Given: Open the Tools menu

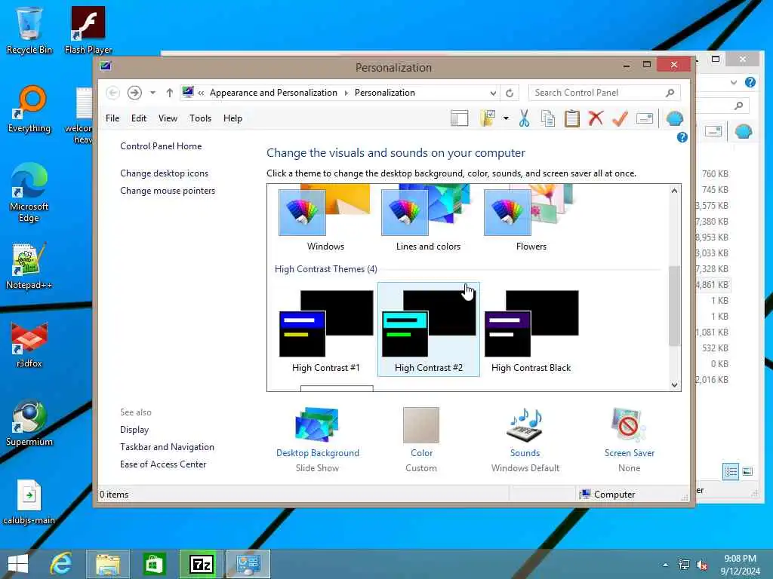Looking at the screenshot, I should click(200, 118).
